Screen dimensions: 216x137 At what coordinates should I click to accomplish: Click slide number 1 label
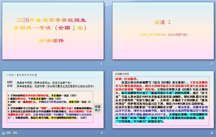pos(102,64)
